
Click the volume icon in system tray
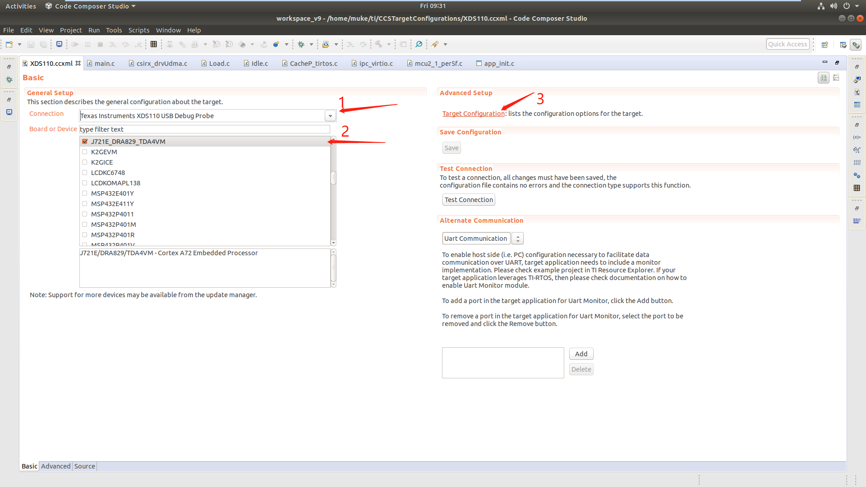point(834,6)
